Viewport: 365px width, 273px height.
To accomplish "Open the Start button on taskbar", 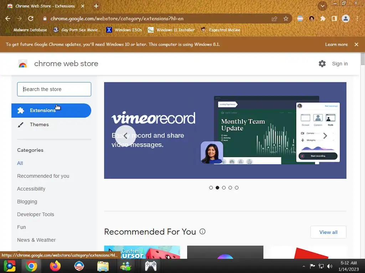I will click(x=10, y=266).
